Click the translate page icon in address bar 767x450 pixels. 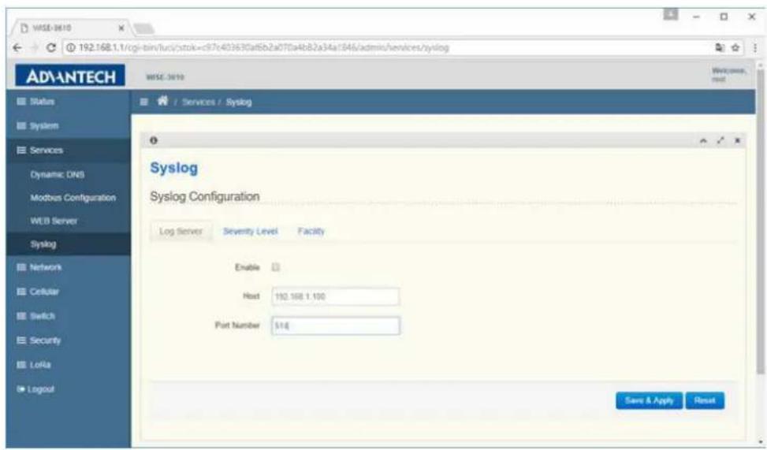pos(720,47)
